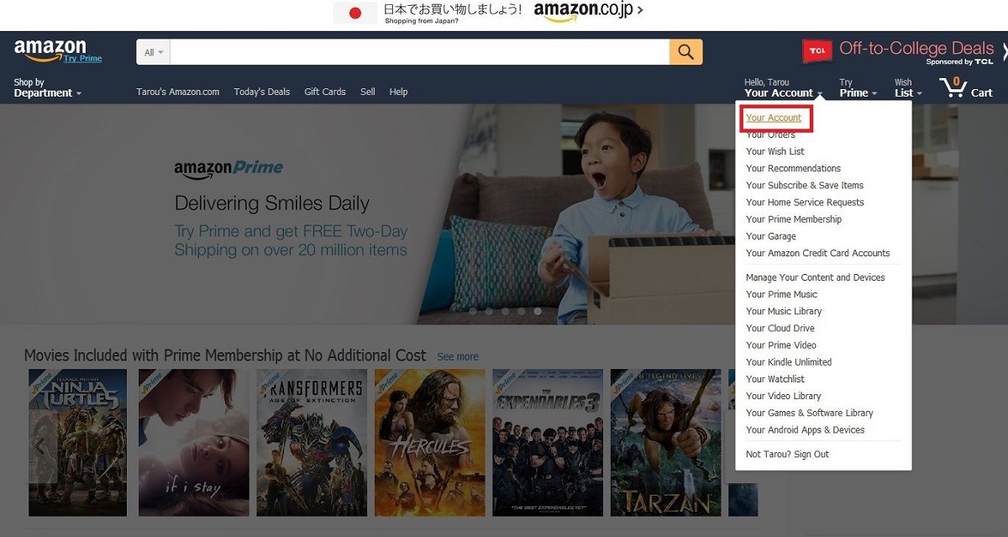Click See more next to Movies heading

pos(458,357)
